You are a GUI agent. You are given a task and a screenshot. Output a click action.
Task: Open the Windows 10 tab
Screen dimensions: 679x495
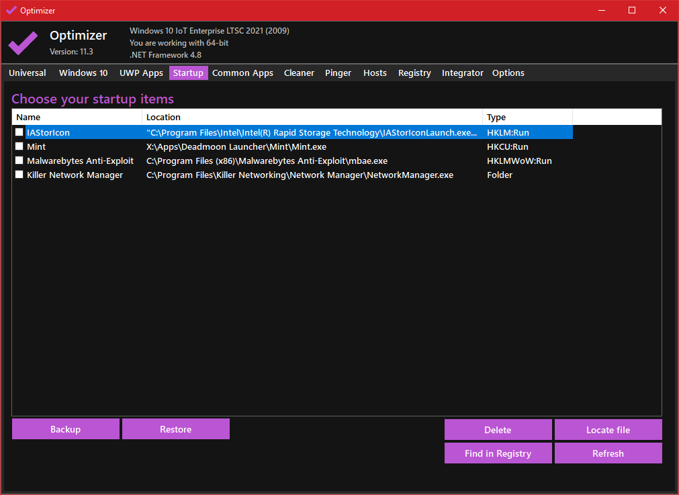click(83, 73)
